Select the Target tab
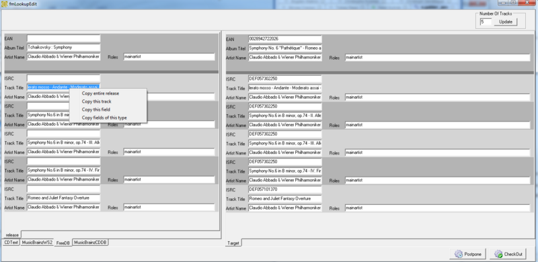The height and width of the screenshot is (262, 538). tap(233, 243)
